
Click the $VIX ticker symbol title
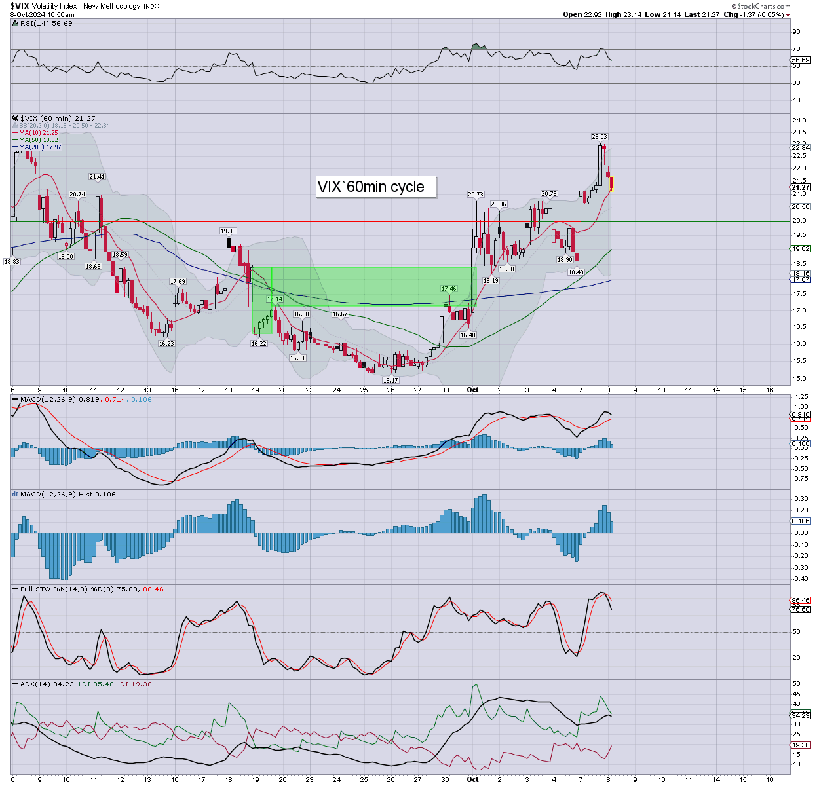pyautogui.click(x=18, y=6)
